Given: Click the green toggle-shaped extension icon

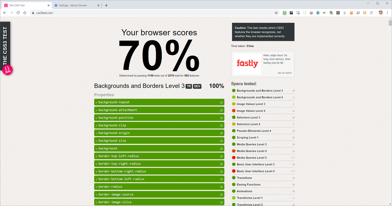Looking at the screenshot, I should pos(325,13).
